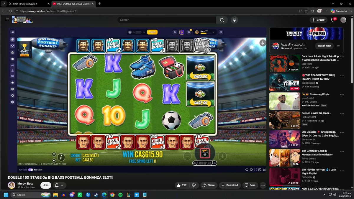Click the headset support icon in casino sidebar
This screenshot has width=354, height=199.
point(13,96)
